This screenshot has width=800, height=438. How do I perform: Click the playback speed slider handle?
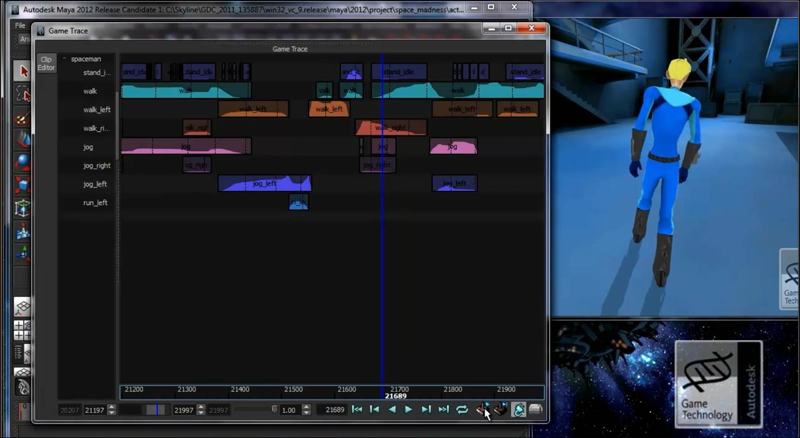click(274, 409)
